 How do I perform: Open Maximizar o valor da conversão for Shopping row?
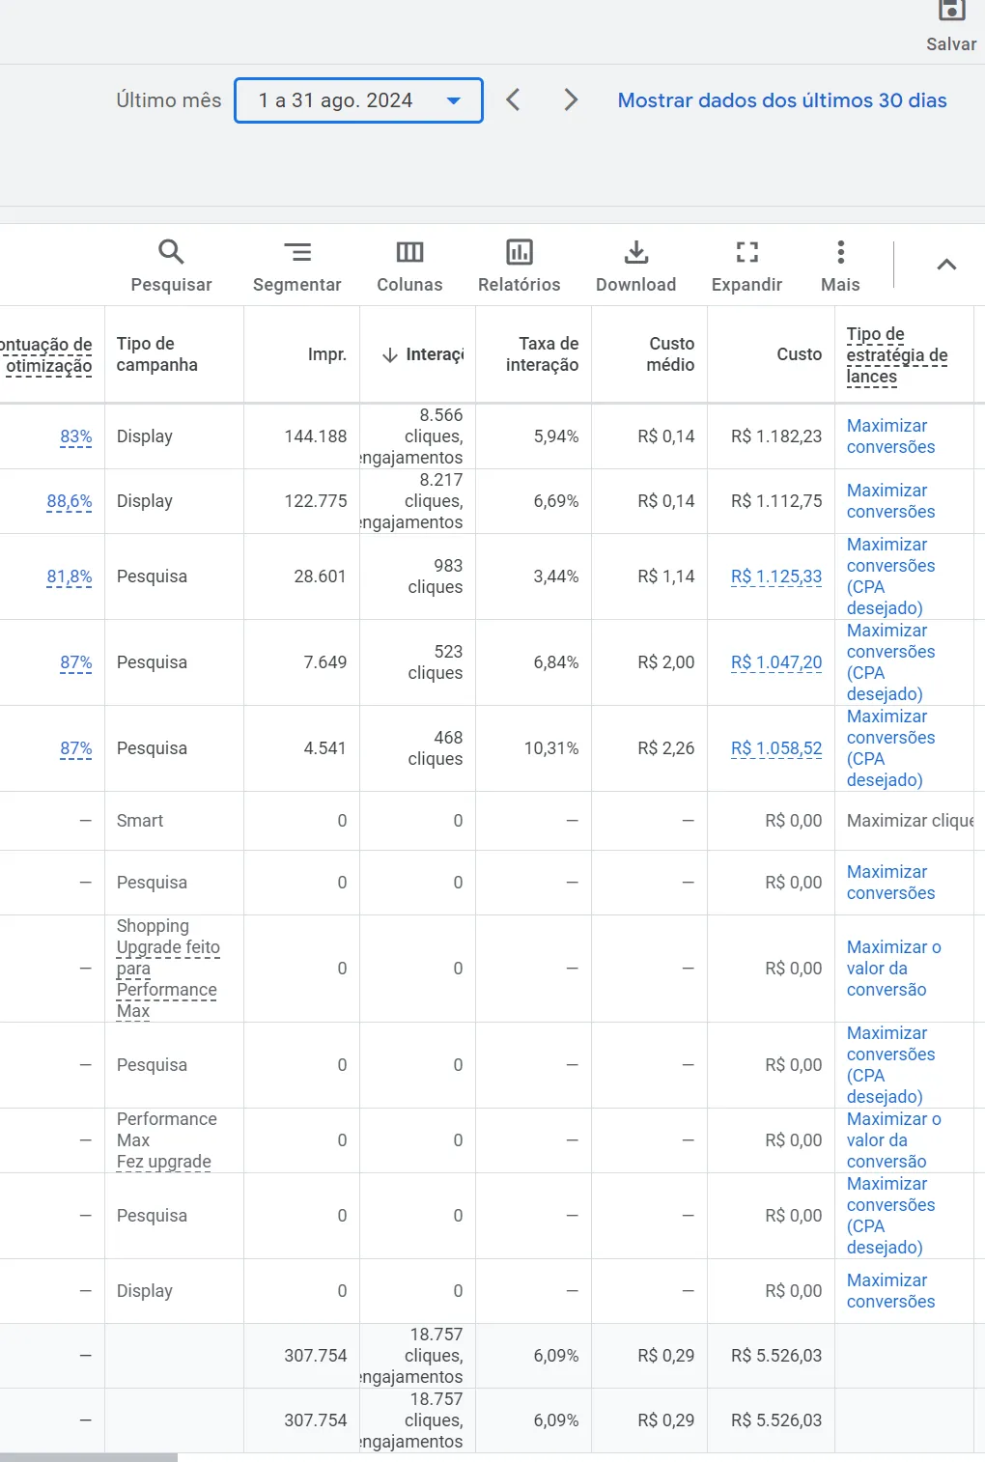(893, 969)
